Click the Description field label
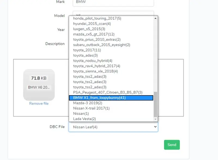Screen dimensions: 218x160 pos(55,44)
